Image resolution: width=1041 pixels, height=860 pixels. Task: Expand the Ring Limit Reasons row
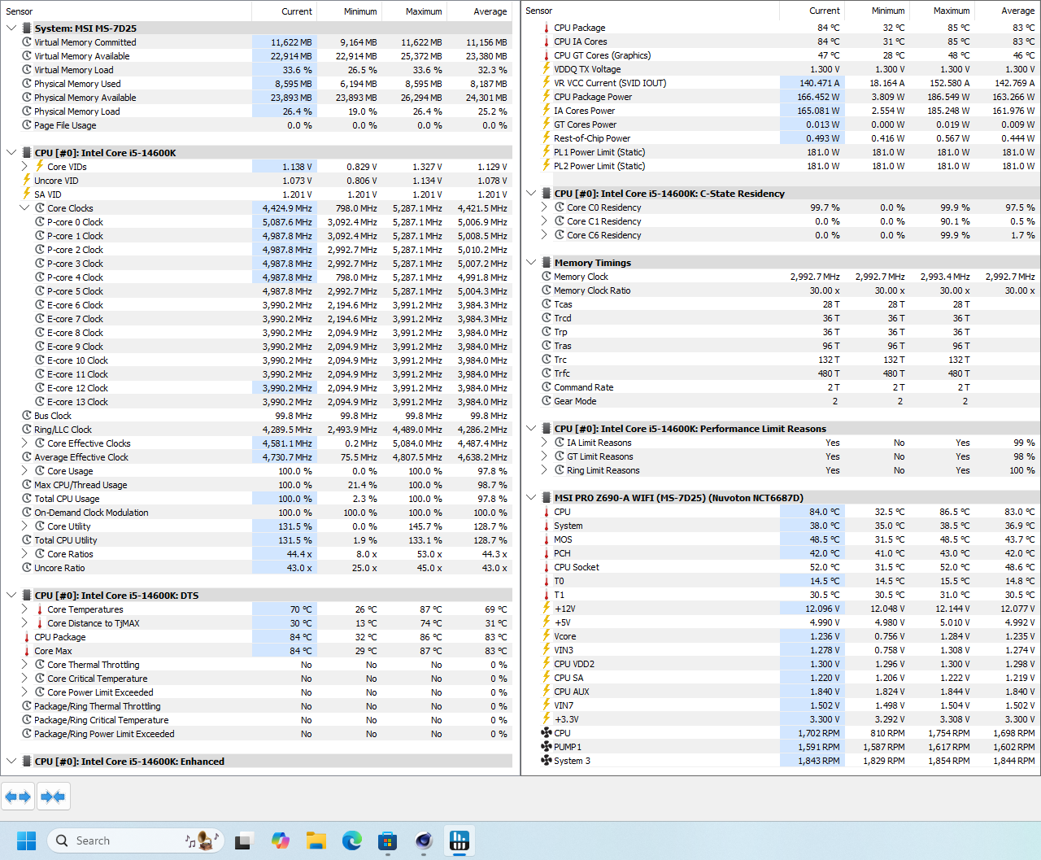click(x=544, y=470)
